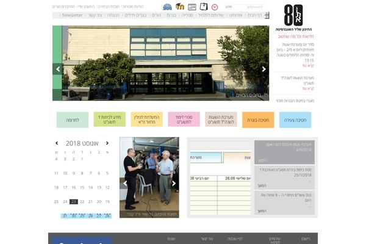Click second קרא עוד link in news sidebar
The image size is (366, 244).
(x=308, y=88)
